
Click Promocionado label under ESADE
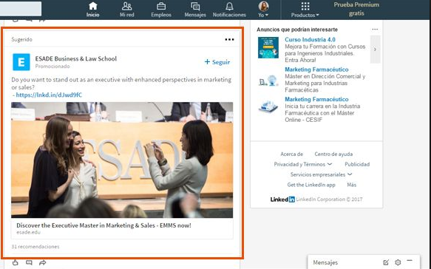[x=52, y=67]
